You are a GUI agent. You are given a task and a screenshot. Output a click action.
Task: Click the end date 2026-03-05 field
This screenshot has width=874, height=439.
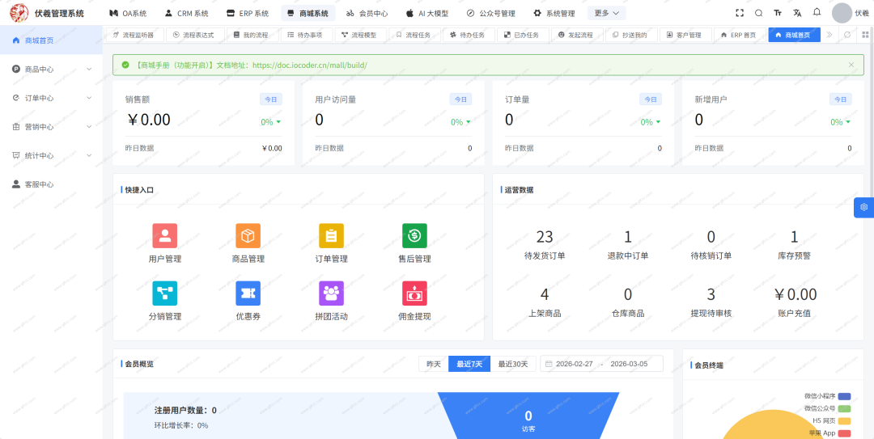point(630,364)
